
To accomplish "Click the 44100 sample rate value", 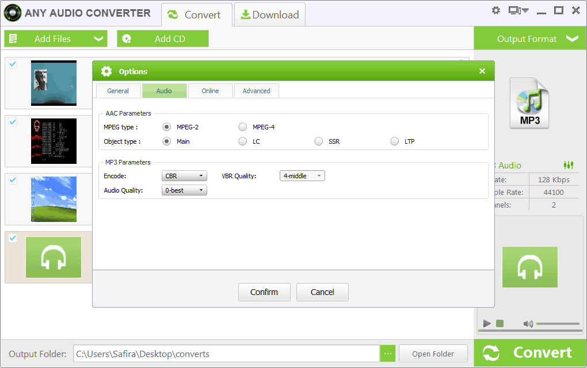I will coord(554,192).
